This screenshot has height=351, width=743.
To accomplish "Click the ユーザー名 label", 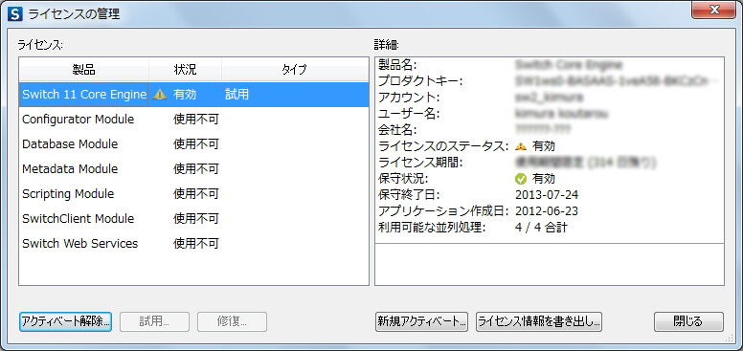I will click(x=410, y=114).
